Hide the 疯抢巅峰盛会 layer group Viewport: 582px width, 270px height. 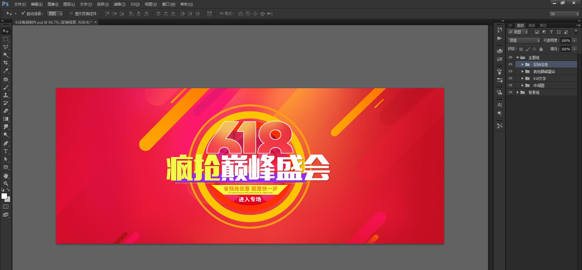click(510, 72)
